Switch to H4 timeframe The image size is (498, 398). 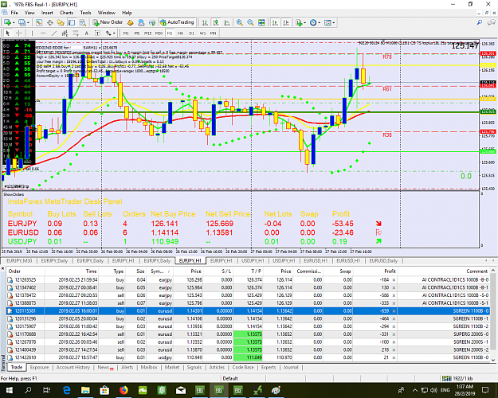[x=180, y=33]
